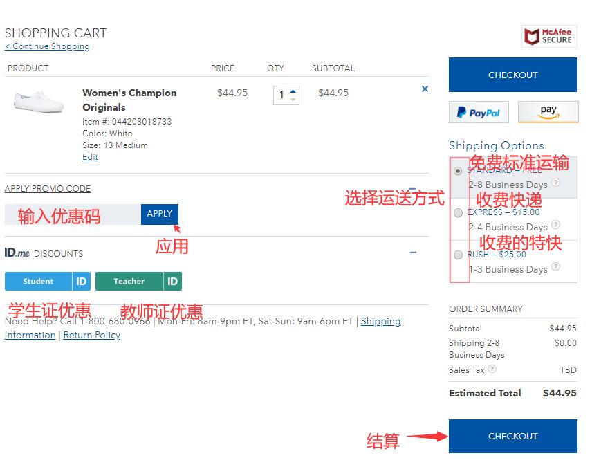Image resolution: width=610 pixels, height=467 pixels.
Task: Click help icon next to 1-3 Business Days
Action: coord(556,268)
